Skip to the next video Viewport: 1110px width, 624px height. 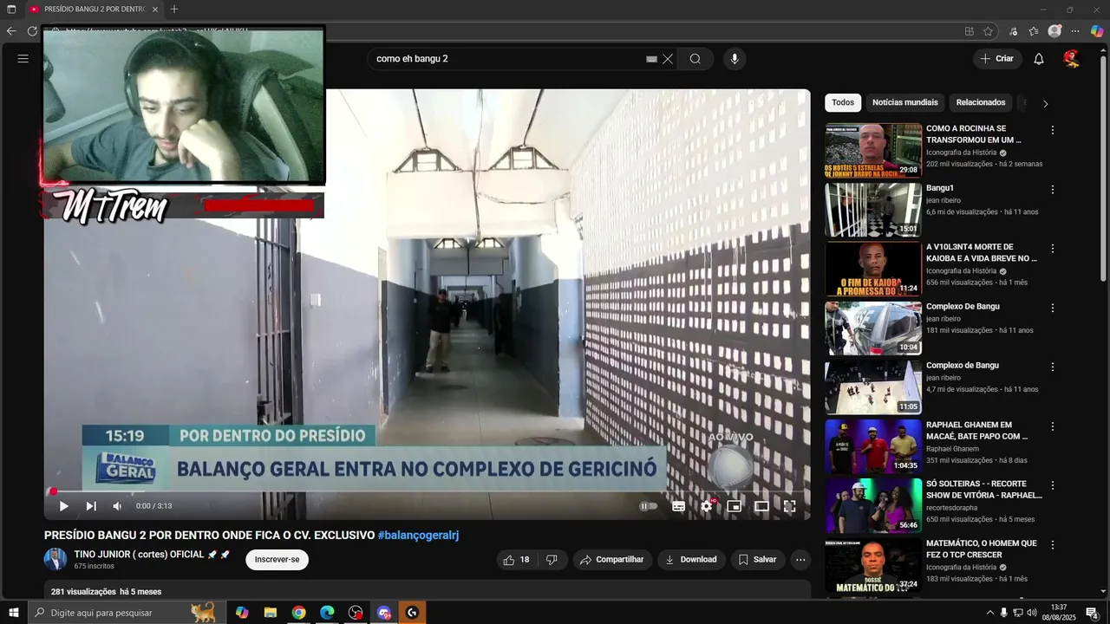pos(91,506)
